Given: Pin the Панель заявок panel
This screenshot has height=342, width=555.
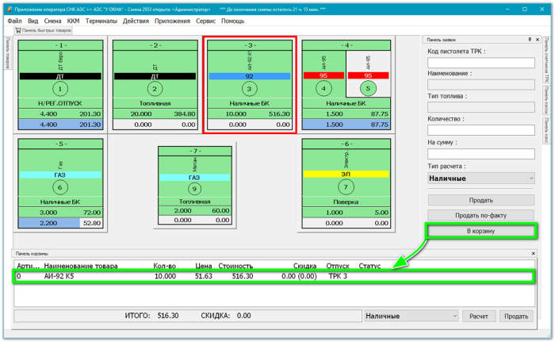Looking at the screenshot, I should (x=530, y=40).
